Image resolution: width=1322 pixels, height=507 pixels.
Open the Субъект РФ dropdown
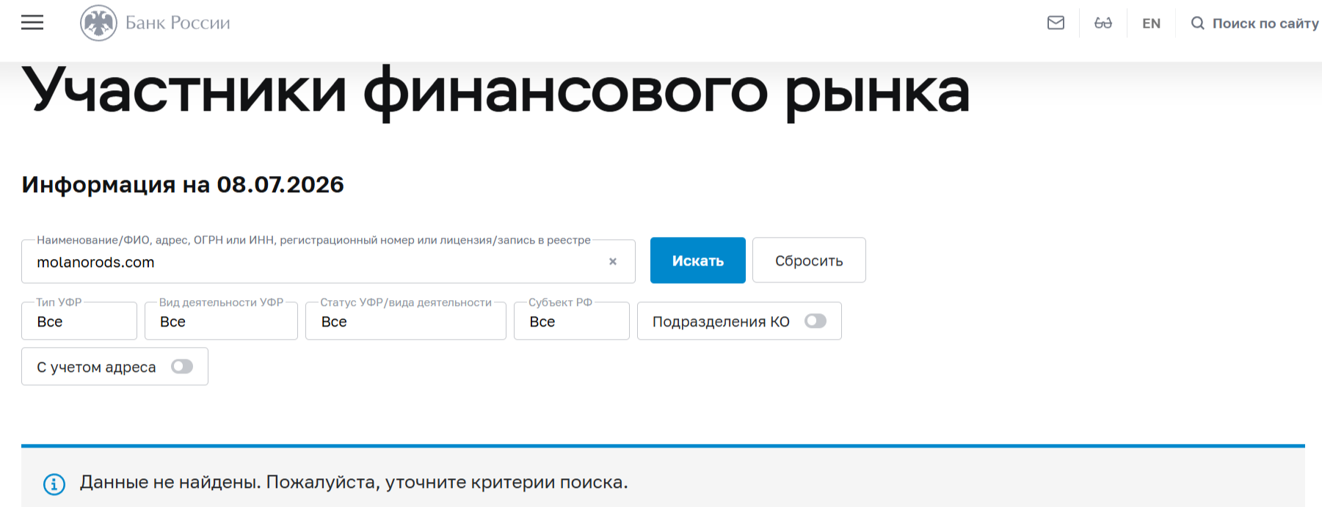[x=572, y=321]
